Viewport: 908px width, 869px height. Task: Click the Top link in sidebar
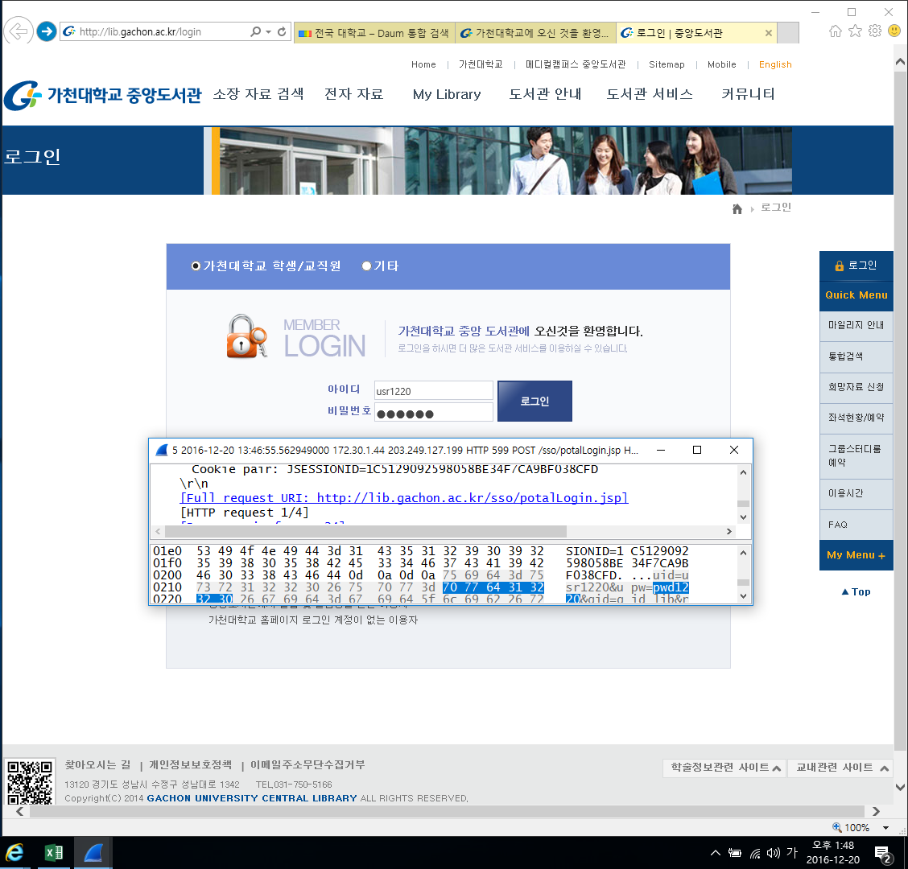(x=856, y=591)
